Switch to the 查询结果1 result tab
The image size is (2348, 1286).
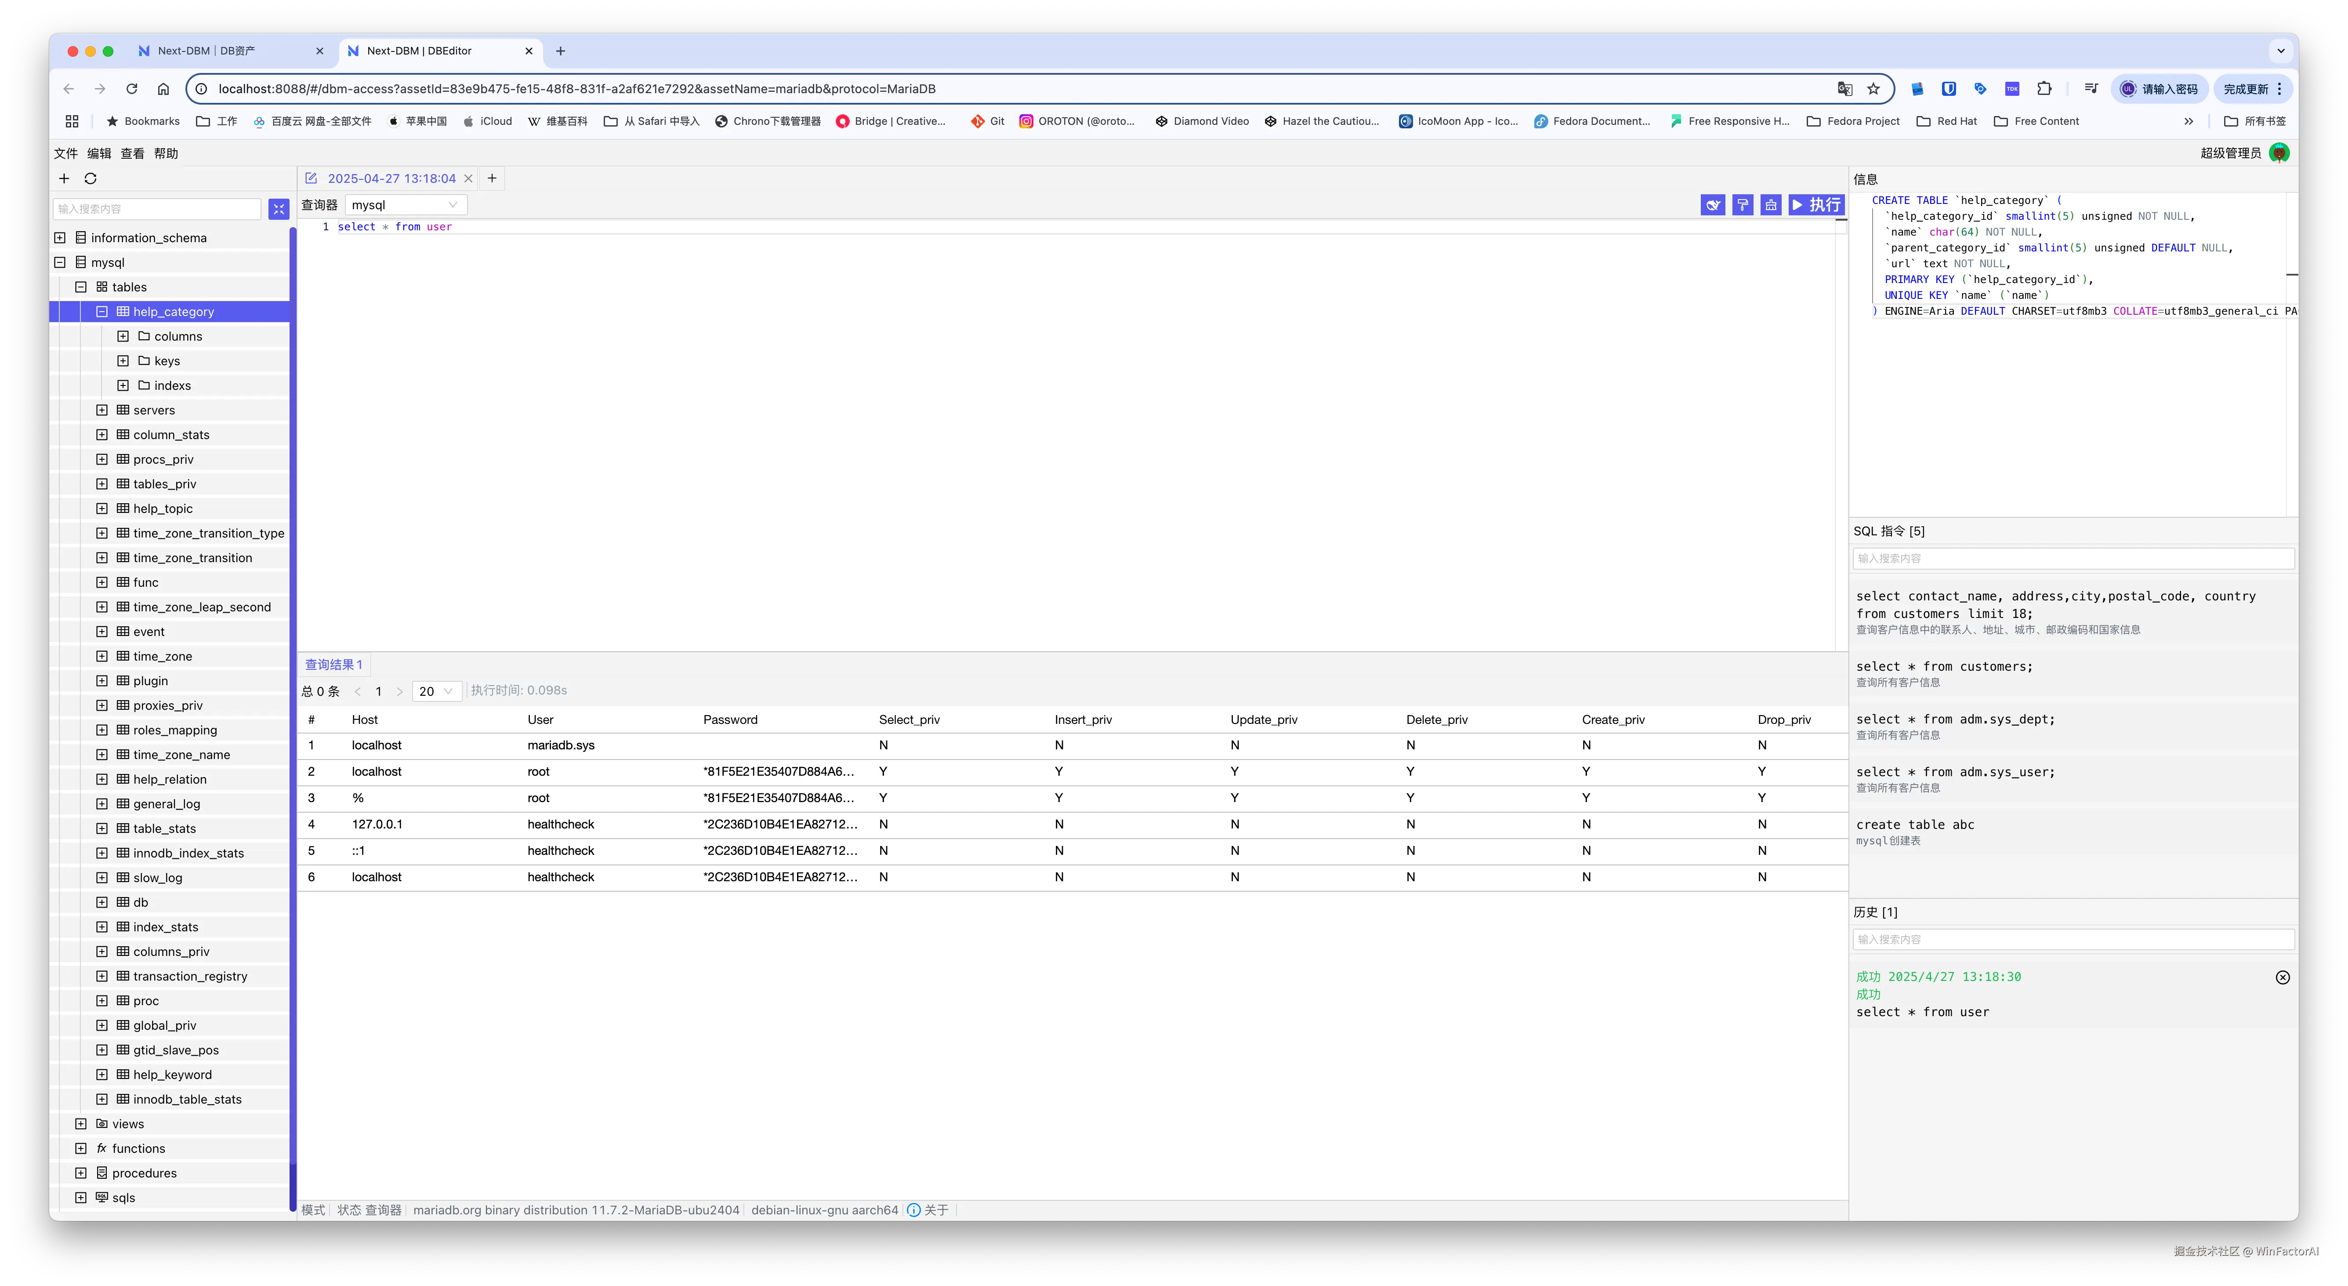pos(333,665)
